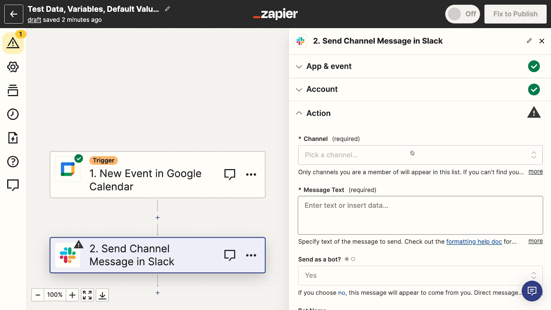The height and width of the screenshot is (310, 551).
Task: Select first radio for Send as a bot
Action: [x=347, y=259]
